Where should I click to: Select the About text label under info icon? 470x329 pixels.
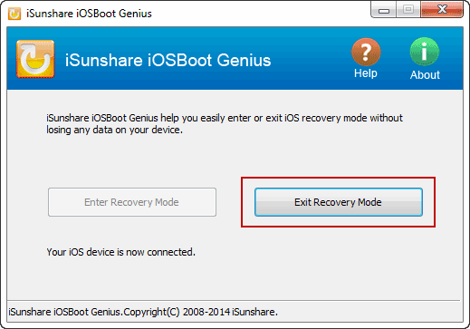click(x=425, y=74)
